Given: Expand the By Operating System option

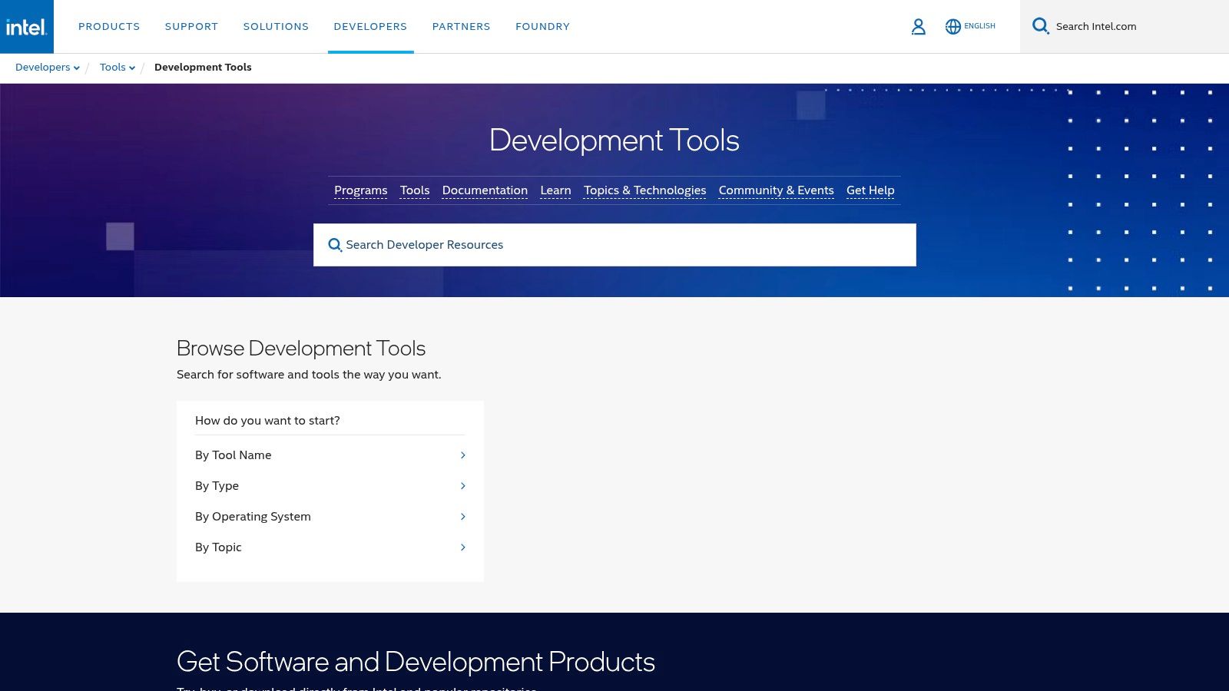Looking at the screenshot, I should [330, 517].
